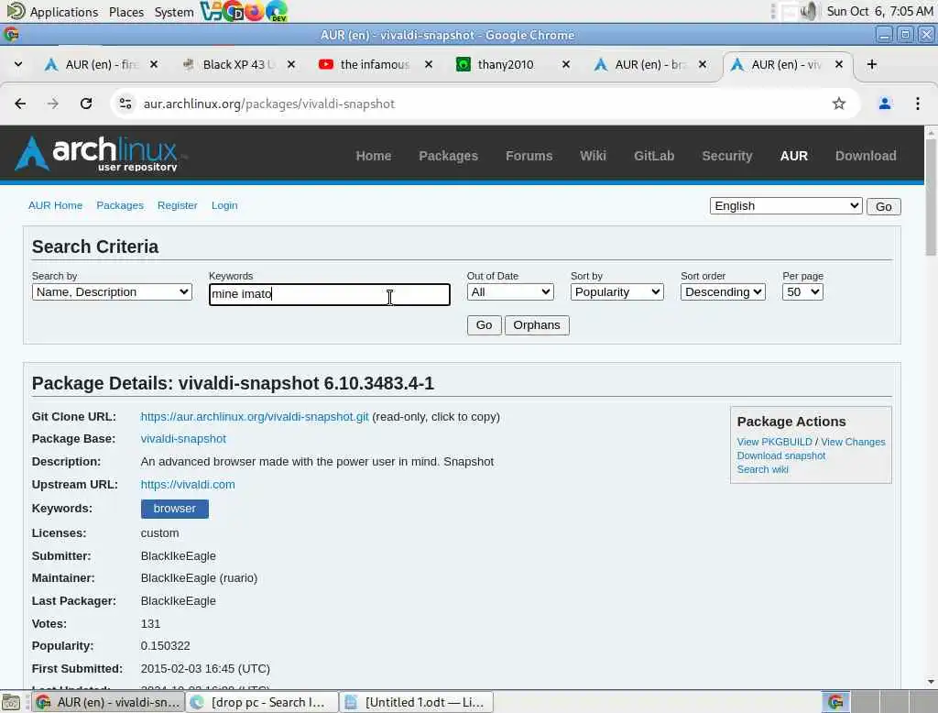This screenshot has height=713, width=938.
Task: Open a new browser tab
Action: (872, 64)
